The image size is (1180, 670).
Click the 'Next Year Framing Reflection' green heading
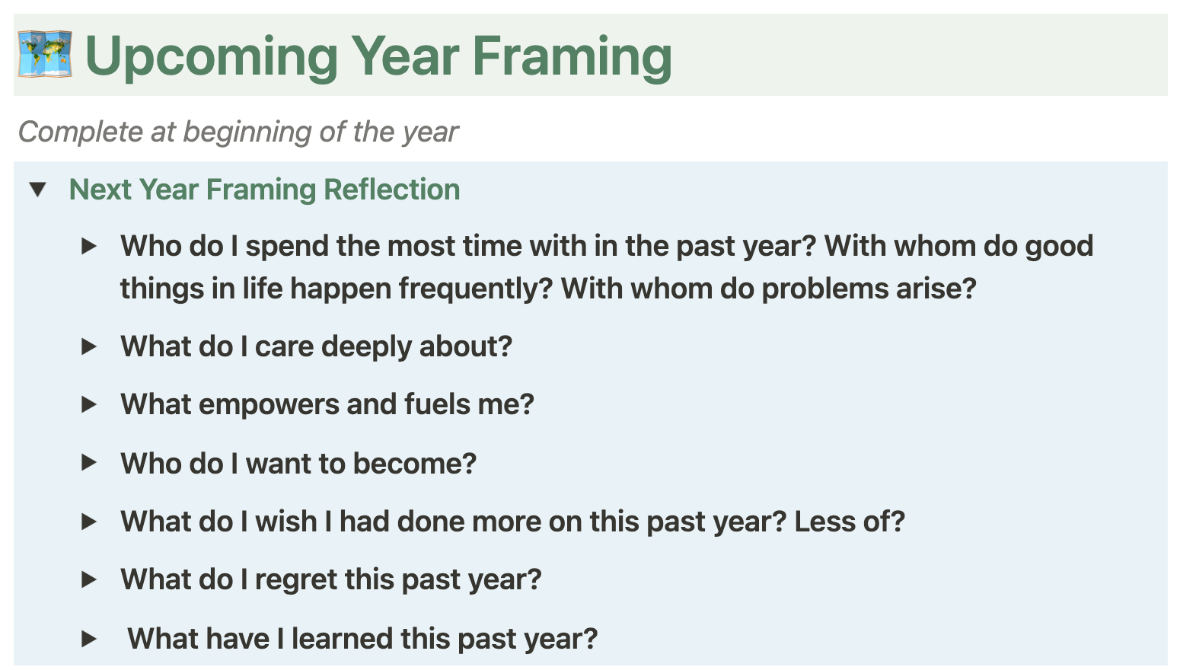pos(264,189)
